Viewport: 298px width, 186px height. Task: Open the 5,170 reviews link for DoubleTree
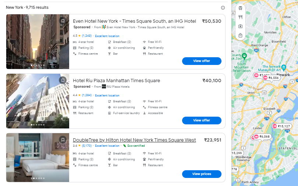87,146
